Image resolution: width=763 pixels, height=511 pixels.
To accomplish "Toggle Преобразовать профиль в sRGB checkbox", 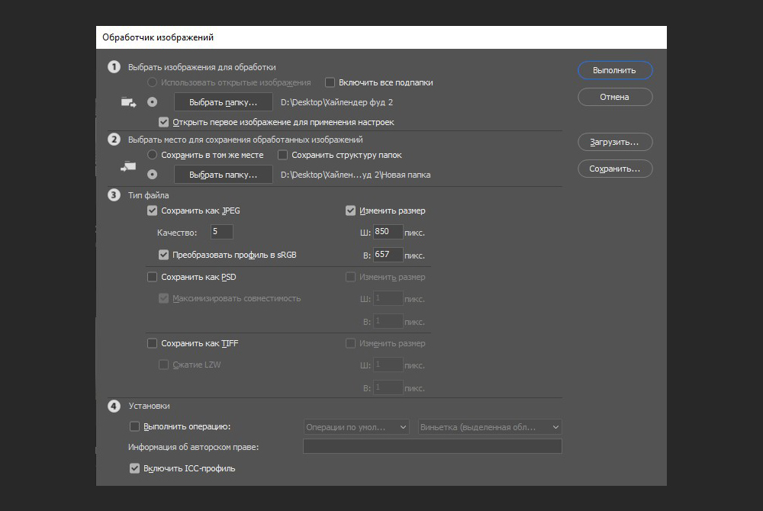I will [x=163, y=255].
